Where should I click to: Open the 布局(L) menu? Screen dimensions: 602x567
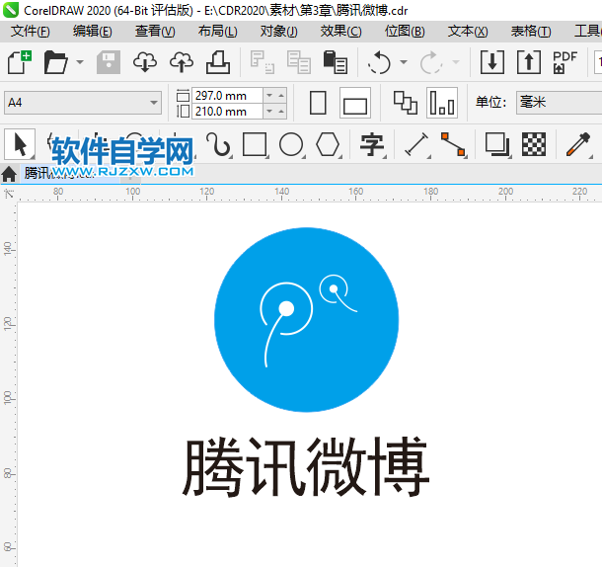[218, 32]
